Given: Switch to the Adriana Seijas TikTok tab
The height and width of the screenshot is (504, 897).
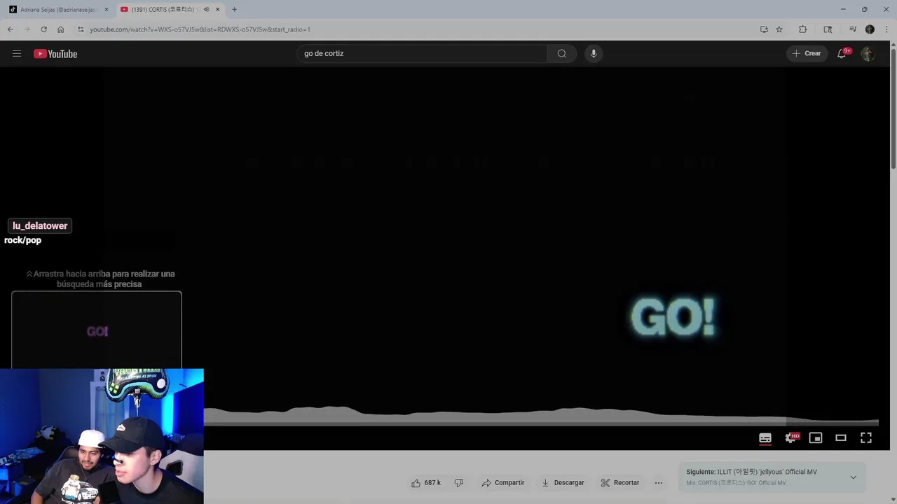Looking at the screenshot, I should [57, 9].
